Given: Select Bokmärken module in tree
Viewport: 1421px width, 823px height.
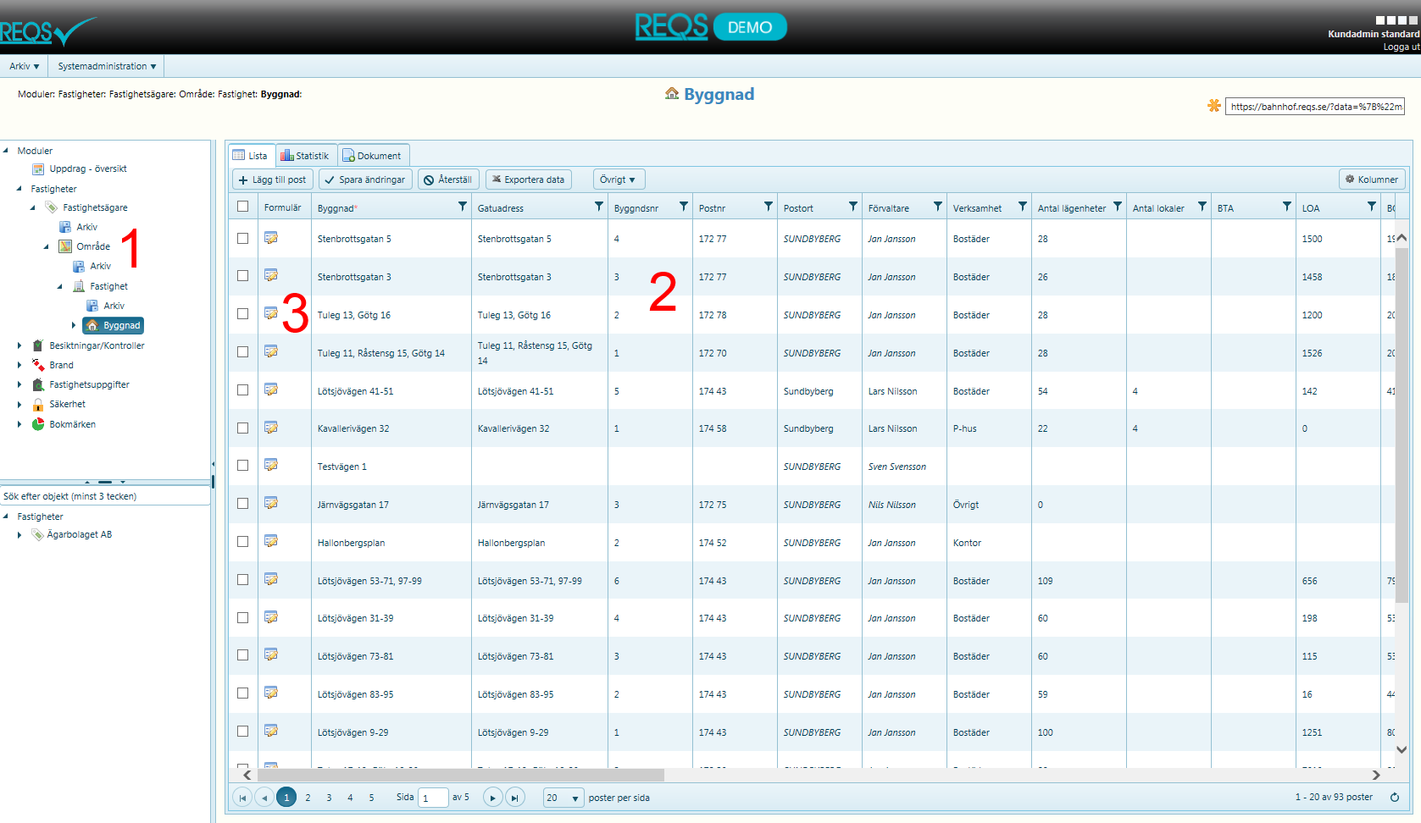Looking at the screenshot, I should (x=72, y=424).
